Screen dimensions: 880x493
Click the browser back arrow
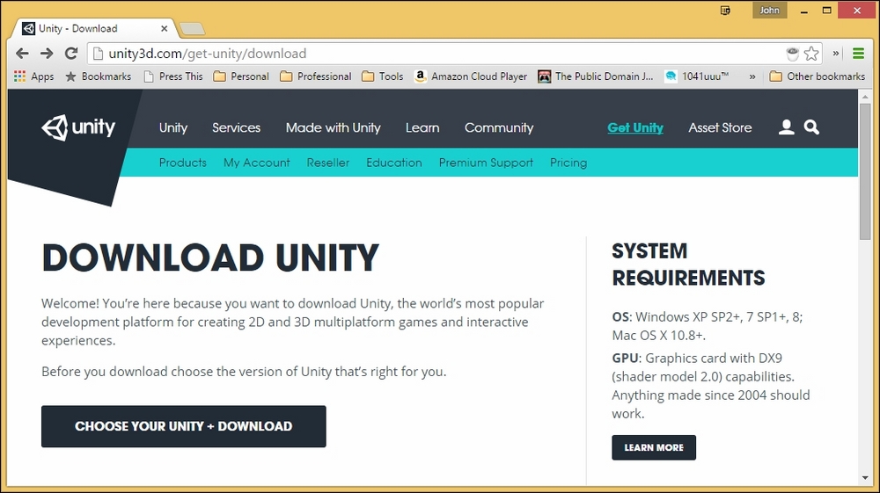23,54
